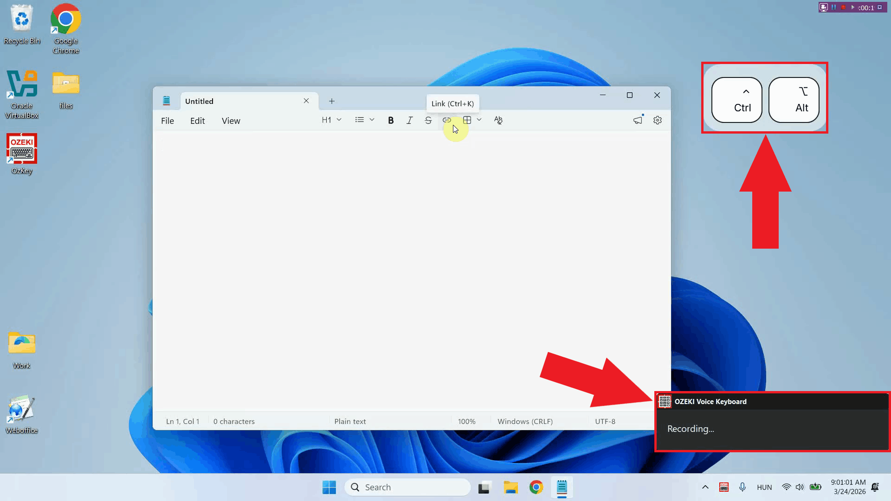
Task: Open the Wi-Fi network tray icon
Action: (786, 487)
